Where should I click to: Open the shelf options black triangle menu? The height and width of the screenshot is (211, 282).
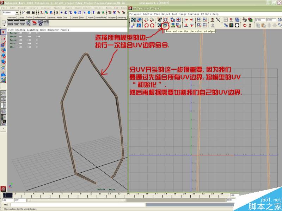coord(3,25)
